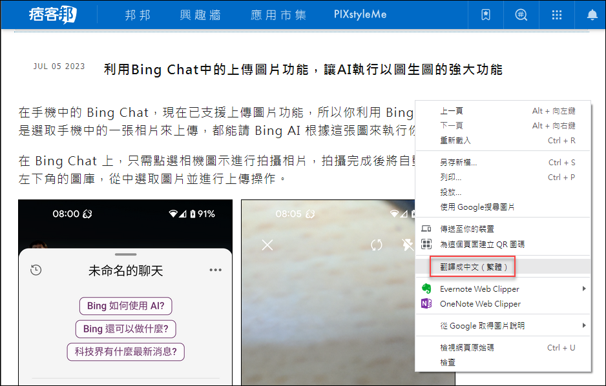The image size is (606, 386).
Task: Choose 檢查 from the context menu
Action: pyautogui.click(x=503, y=363)
